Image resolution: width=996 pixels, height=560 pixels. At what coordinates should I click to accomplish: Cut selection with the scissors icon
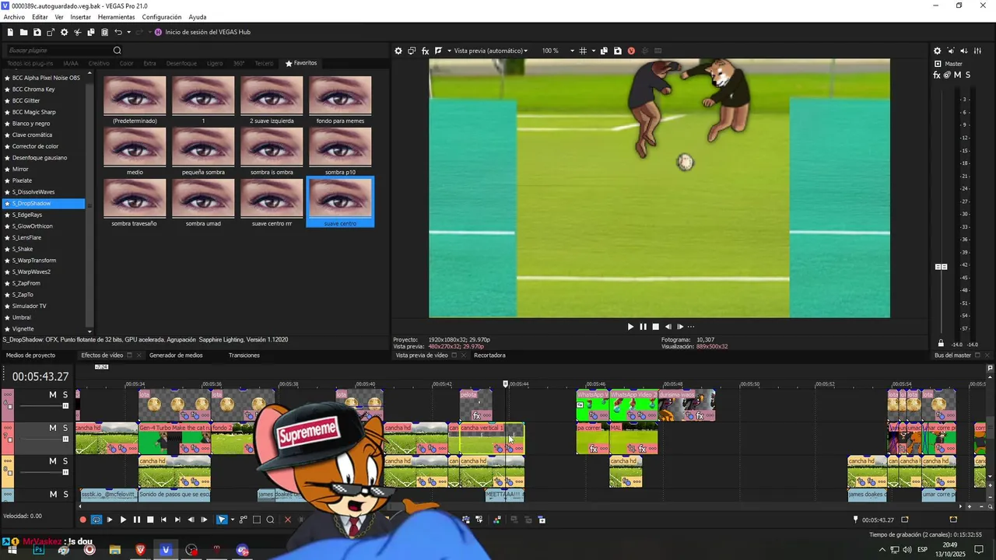point(77,32)
